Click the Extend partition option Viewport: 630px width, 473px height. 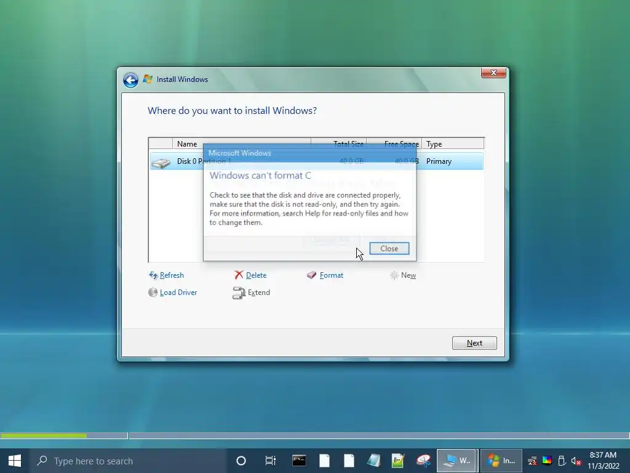click(x=252, y=293)
